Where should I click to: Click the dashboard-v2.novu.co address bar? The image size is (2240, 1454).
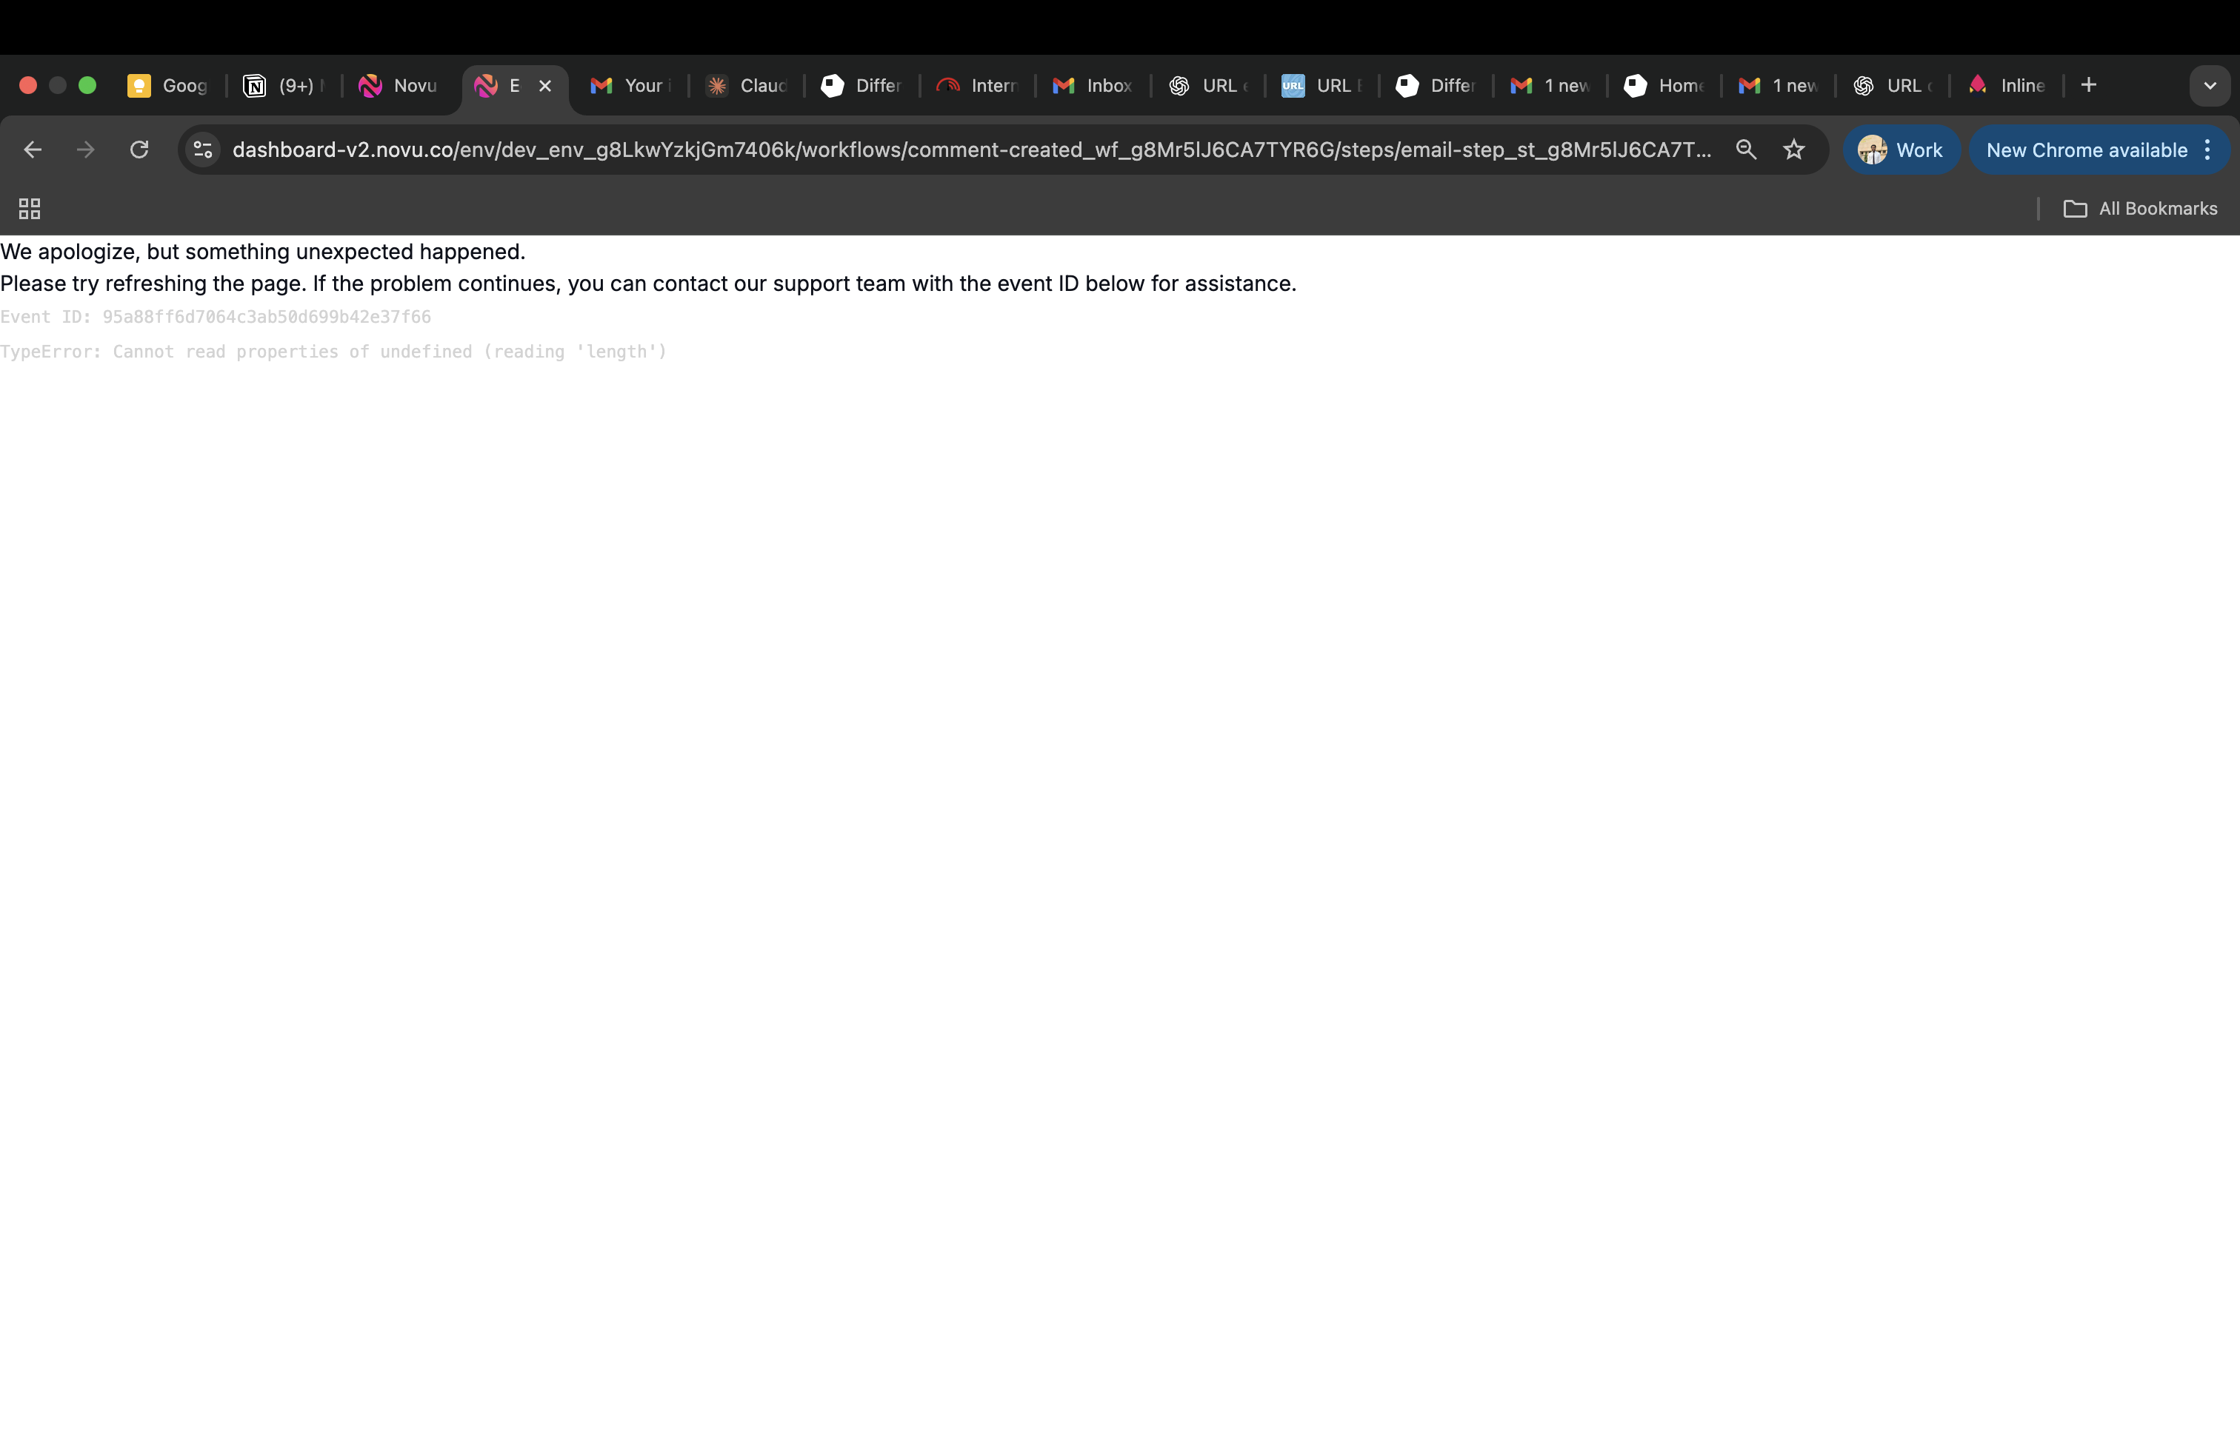coord(970,150)
